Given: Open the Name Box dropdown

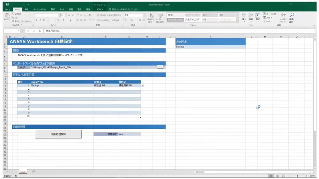Looking at the screenshot, I should click(18, 31).
